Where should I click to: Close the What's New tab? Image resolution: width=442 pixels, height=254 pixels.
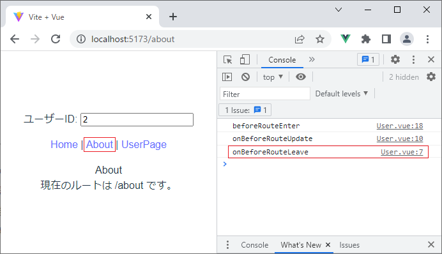pyautogui.click(x=328, y=244)
